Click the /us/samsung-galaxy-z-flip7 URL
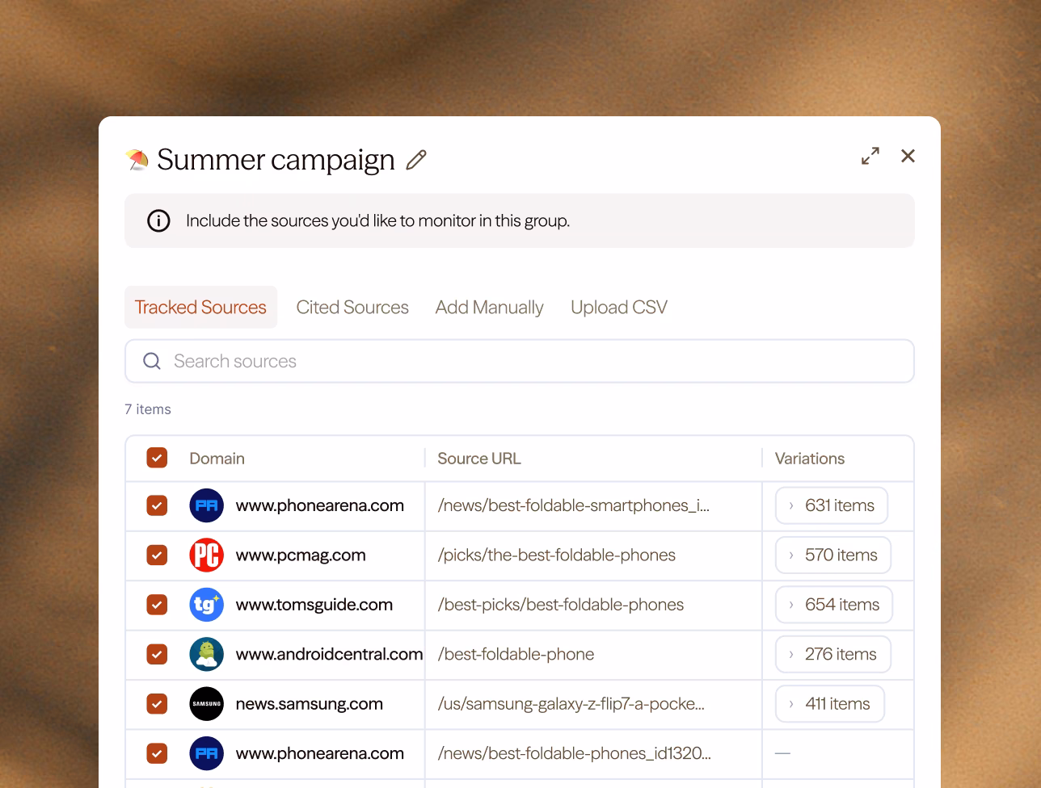1041x788 pixels. click(571, 704)
